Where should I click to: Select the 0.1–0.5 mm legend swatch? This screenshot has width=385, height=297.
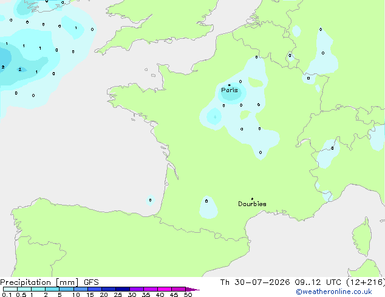point(10,289)
